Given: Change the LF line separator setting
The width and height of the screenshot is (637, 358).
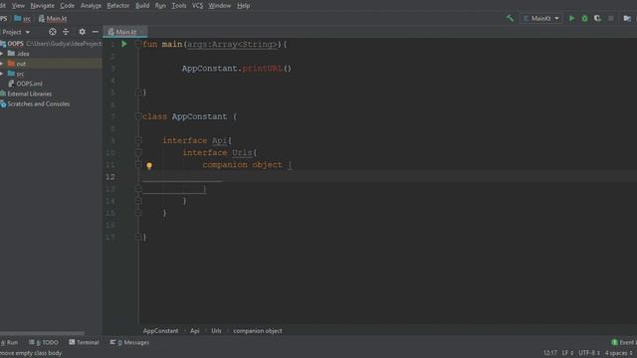Looking at the screenshot, I should click(x=567, y=353).
